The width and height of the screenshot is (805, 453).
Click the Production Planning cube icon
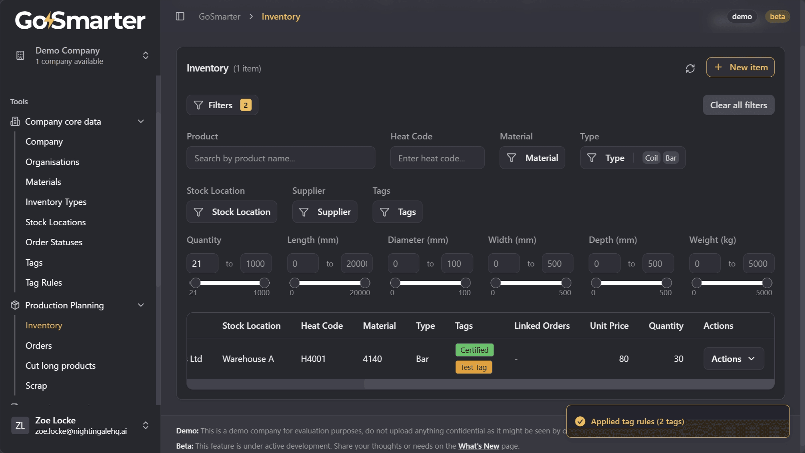pyautogui.click(x=15, y=305)
